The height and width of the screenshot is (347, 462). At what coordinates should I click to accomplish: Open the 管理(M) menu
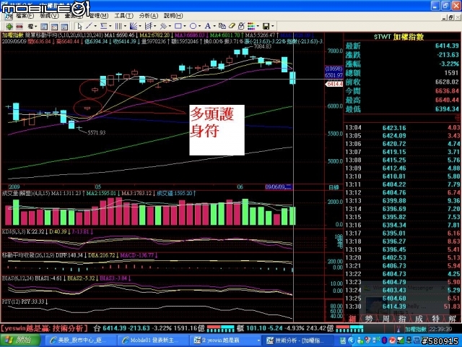[x=99, y=16]
